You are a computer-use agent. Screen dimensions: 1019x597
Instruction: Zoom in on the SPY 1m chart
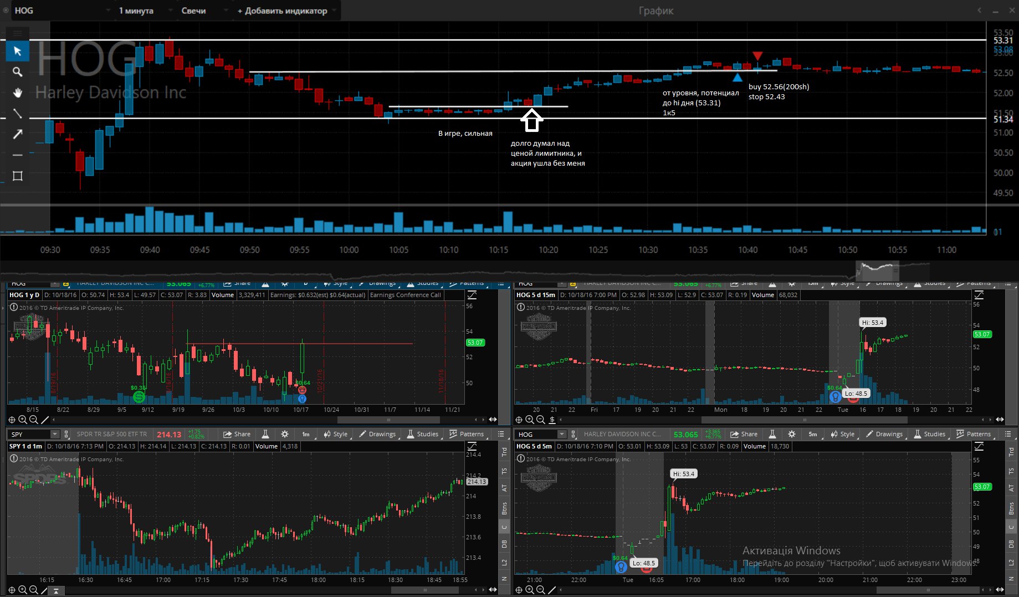[23, 590]
